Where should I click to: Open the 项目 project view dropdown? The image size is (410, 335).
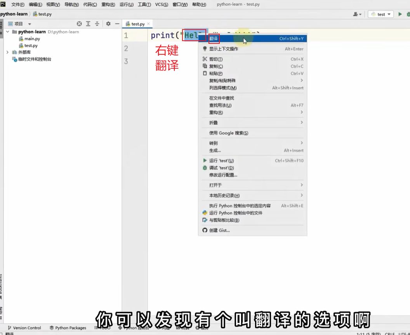[30, 24]
